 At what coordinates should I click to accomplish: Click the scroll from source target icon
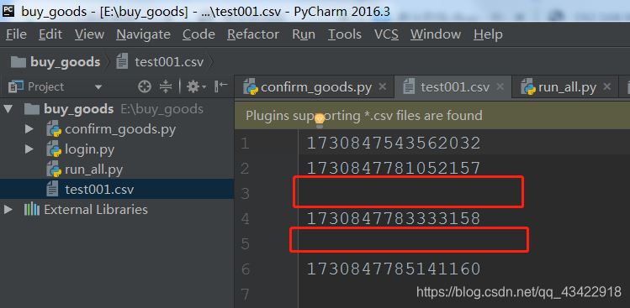[x=144, y=86]
